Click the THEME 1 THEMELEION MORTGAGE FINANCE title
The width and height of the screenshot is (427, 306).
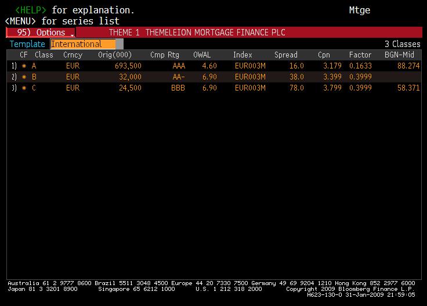197,33
